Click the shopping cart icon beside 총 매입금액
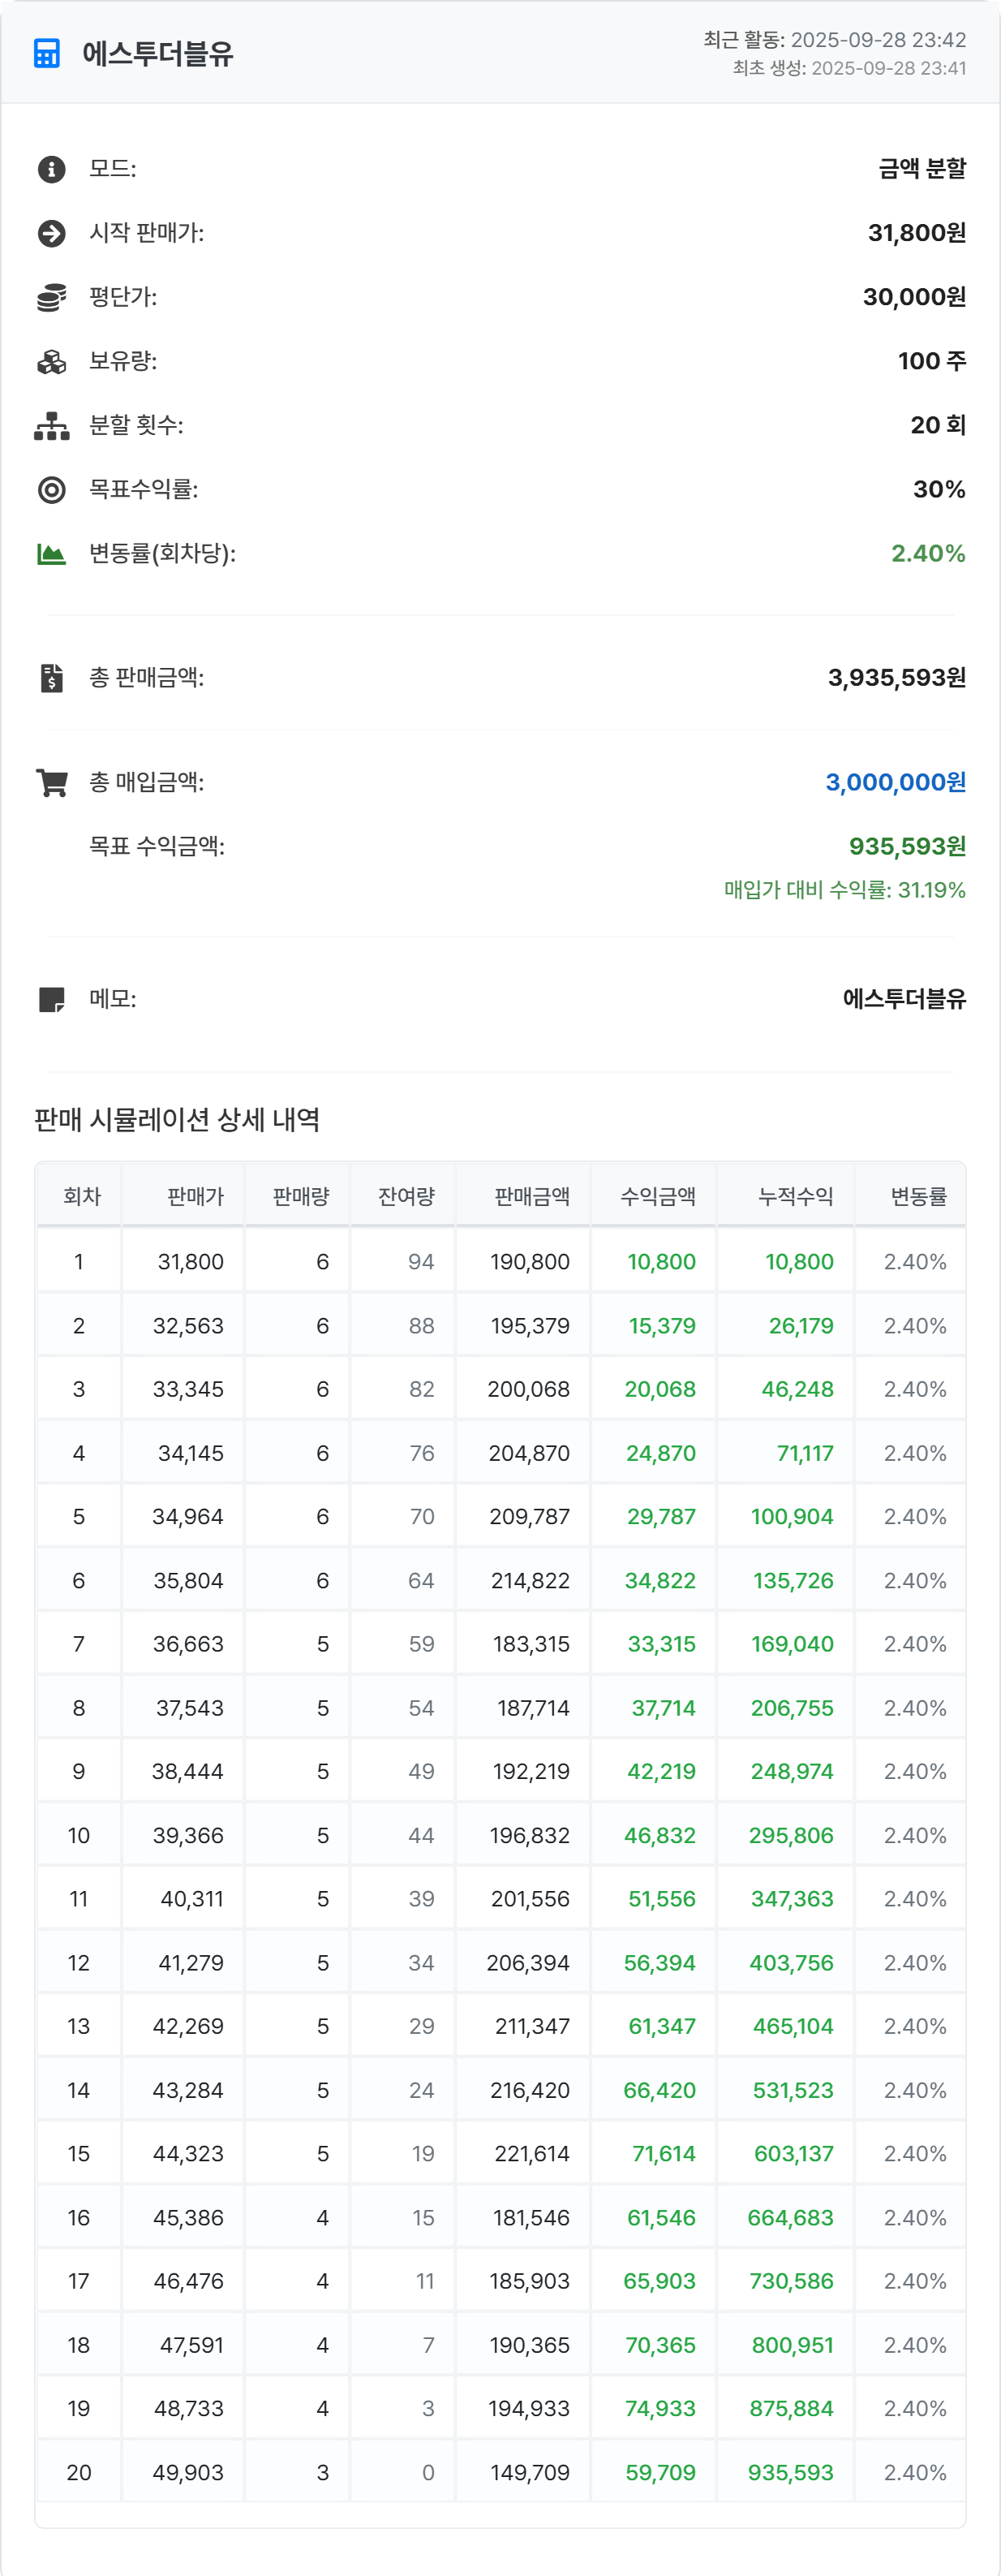Image resolution: width=1001 pixels, height=2576 pixels. pyautogui.click(x=51, y=782)
